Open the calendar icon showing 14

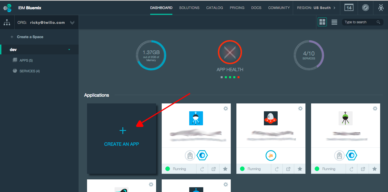click(x=349, y=8)
